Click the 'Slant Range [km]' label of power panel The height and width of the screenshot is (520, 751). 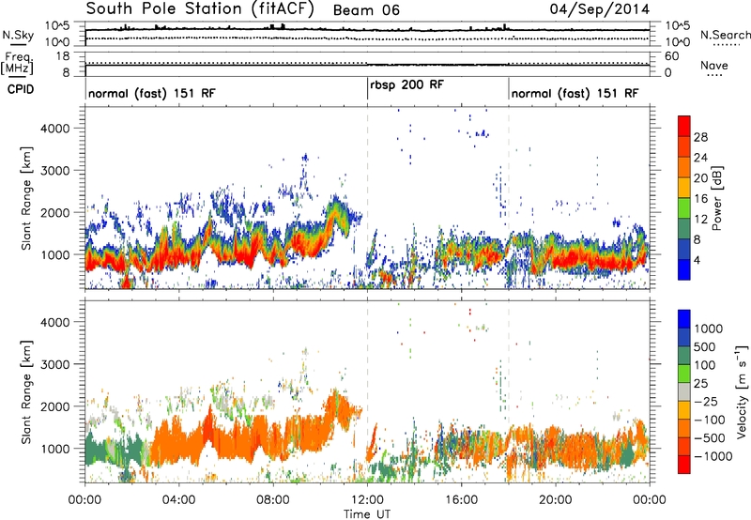coord(26,198)
